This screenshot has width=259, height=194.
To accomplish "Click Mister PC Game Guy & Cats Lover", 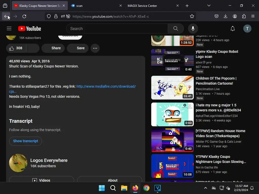I will (x=218, y=141).
